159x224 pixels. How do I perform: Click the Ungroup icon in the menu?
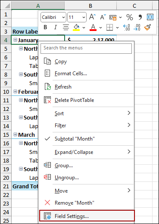click(47, 177)
